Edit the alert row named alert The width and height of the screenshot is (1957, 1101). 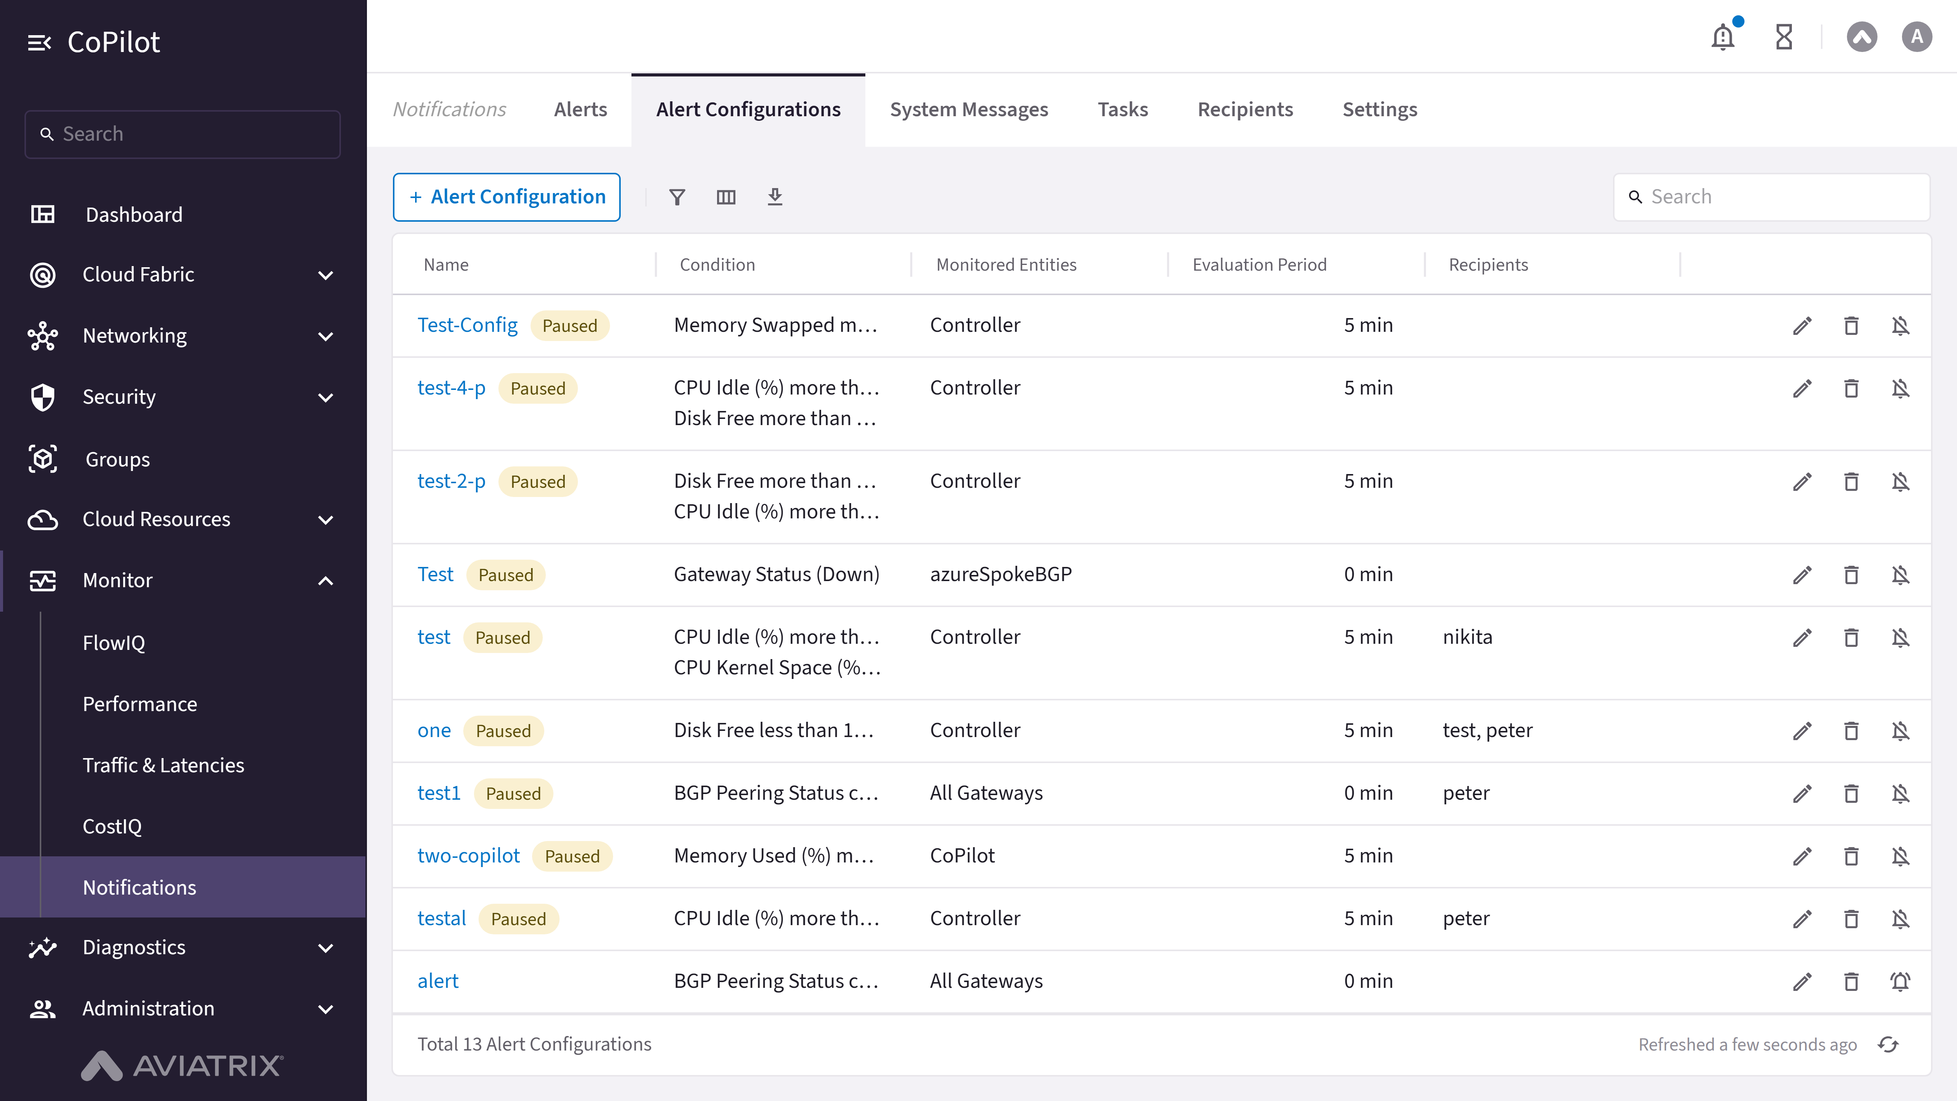tap(1802, 982)
